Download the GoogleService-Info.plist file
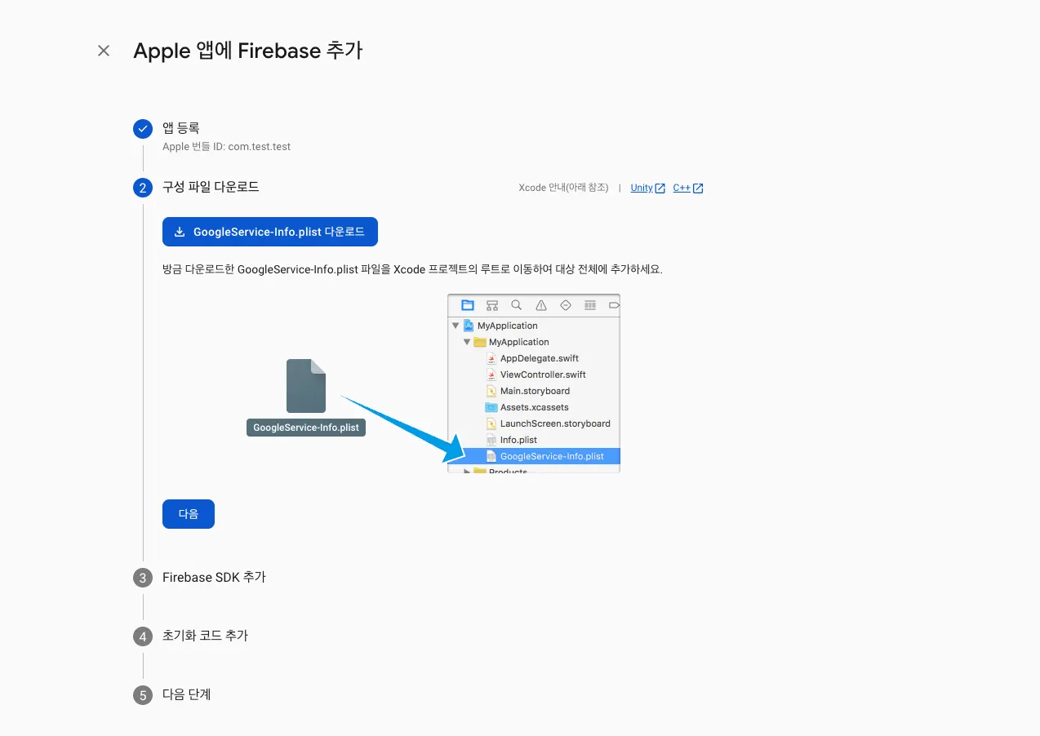This screenshot has width=1040, height=736. [x=270, y=232]
